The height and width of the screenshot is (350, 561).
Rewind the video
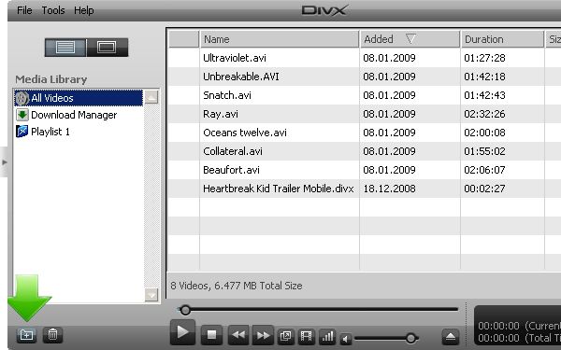238,335
